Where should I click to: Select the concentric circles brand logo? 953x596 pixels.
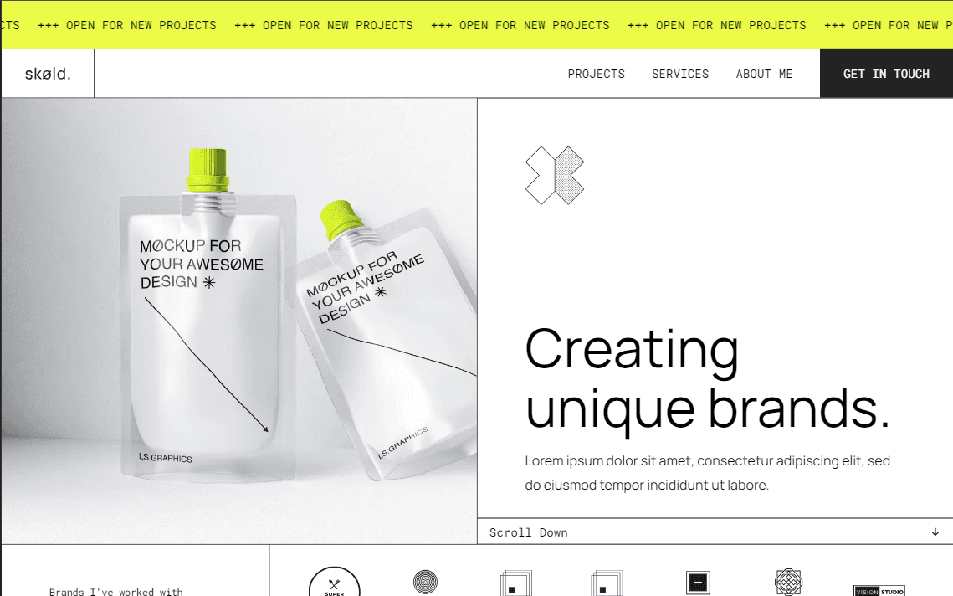(425, 582)
